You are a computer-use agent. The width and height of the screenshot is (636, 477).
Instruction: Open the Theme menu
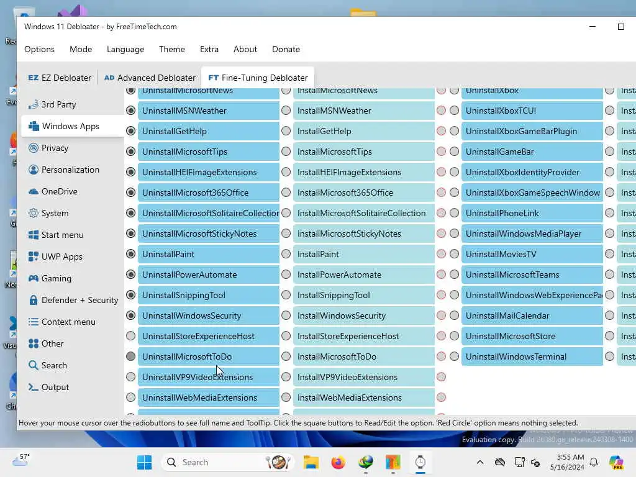[172, 49]
